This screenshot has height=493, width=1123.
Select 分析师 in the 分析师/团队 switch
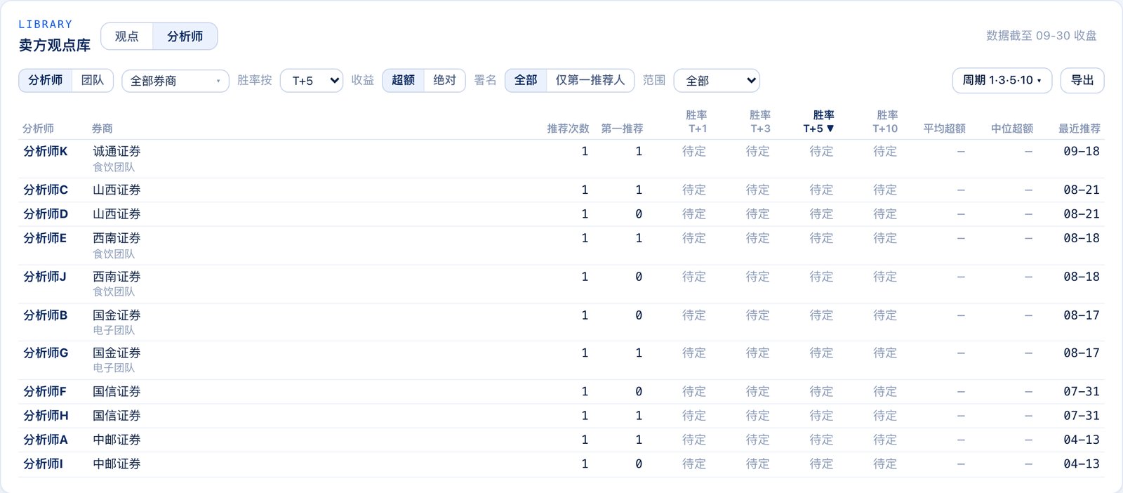tap(46, 80)
